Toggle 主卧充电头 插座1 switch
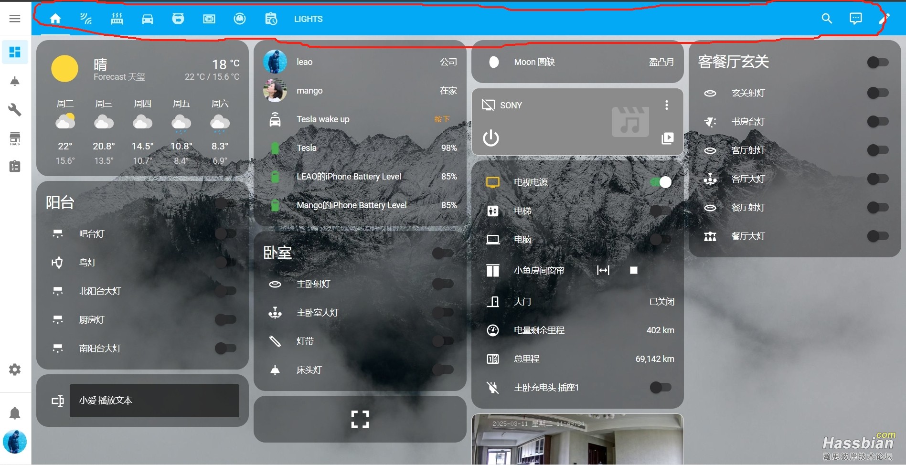The image size is (906, 465). click(661, 387)
